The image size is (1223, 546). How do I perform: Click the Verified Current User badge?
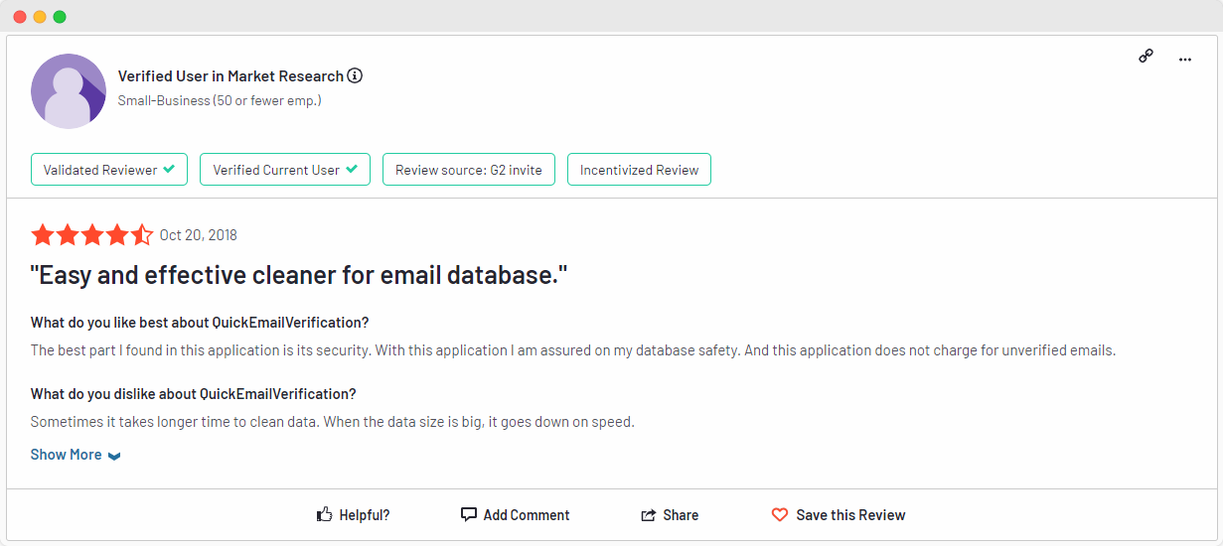tap(285, 170)
